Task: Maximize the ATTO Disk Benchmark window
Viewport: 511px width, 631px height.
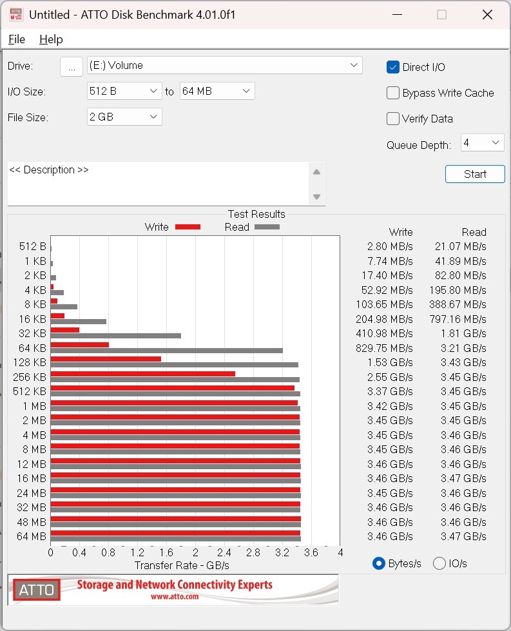Action: click(441, 14)
